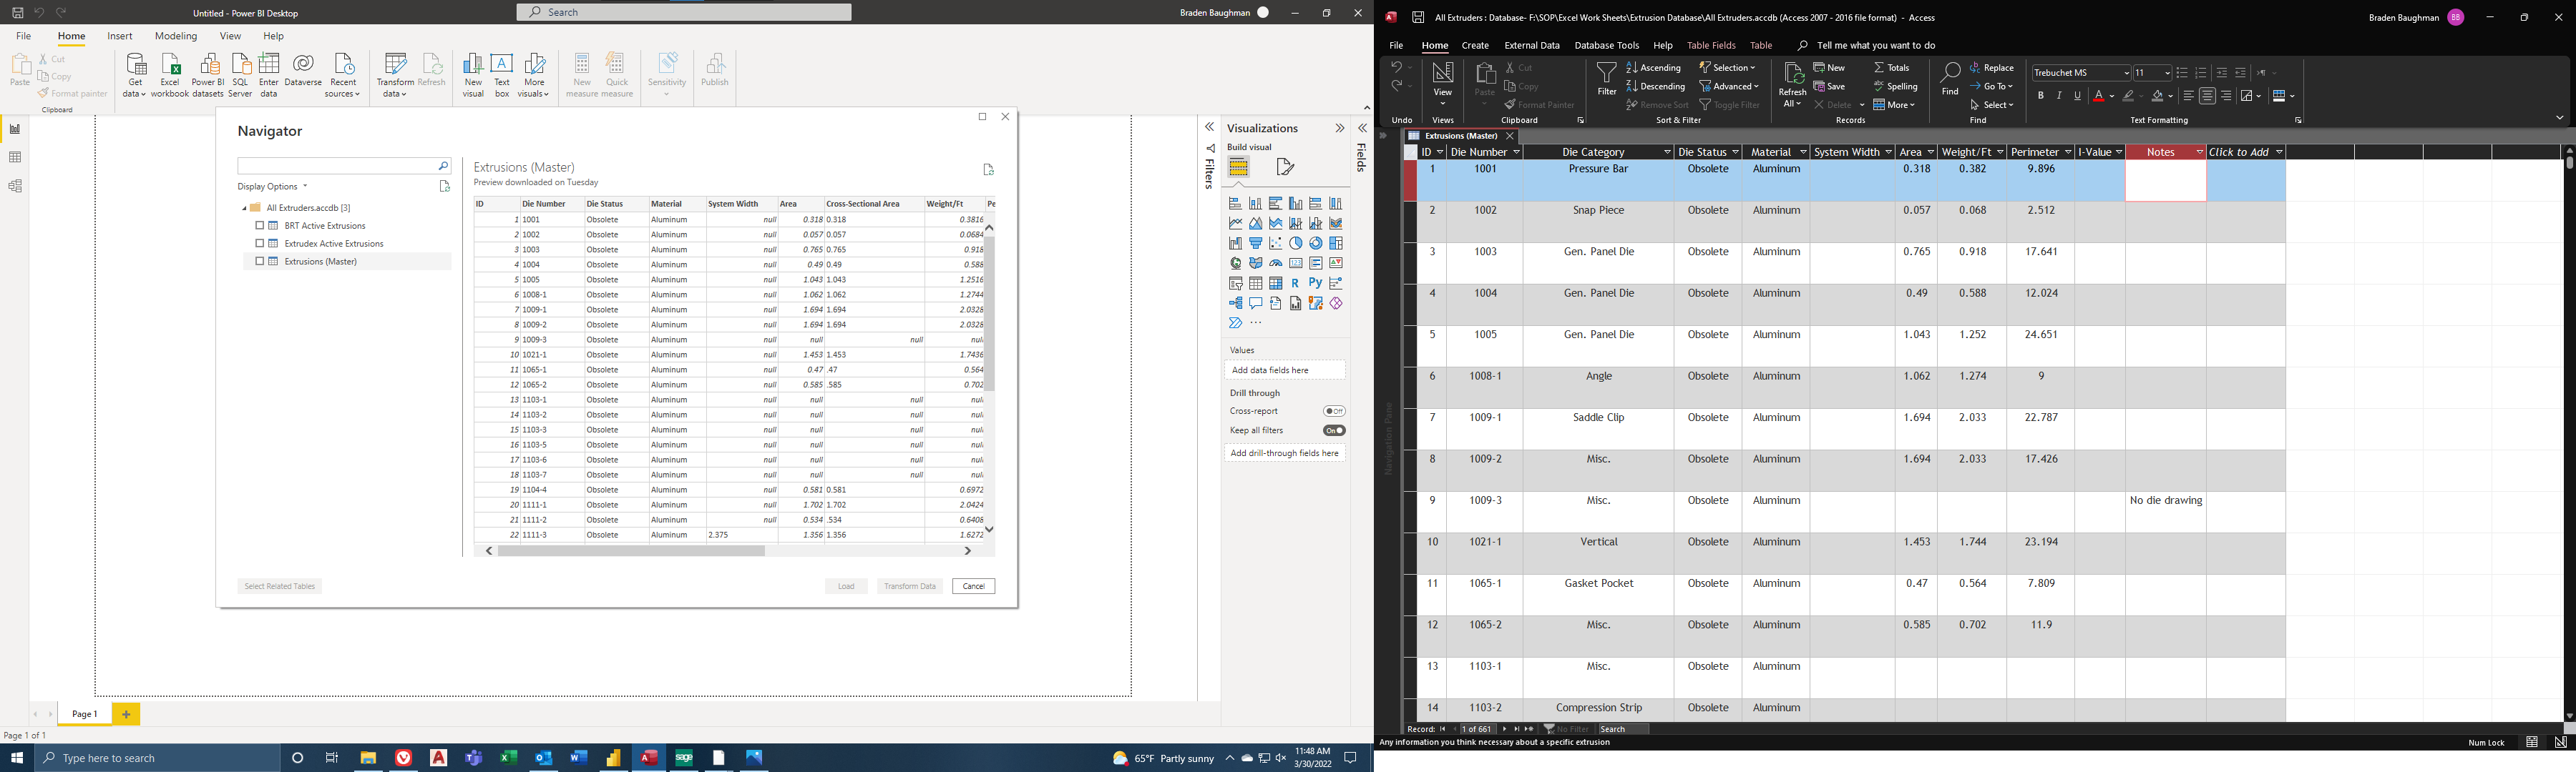Check the Extrusions (Master) table
The height and width of the screenshot is (772, 2576).
tap(260, 262)
